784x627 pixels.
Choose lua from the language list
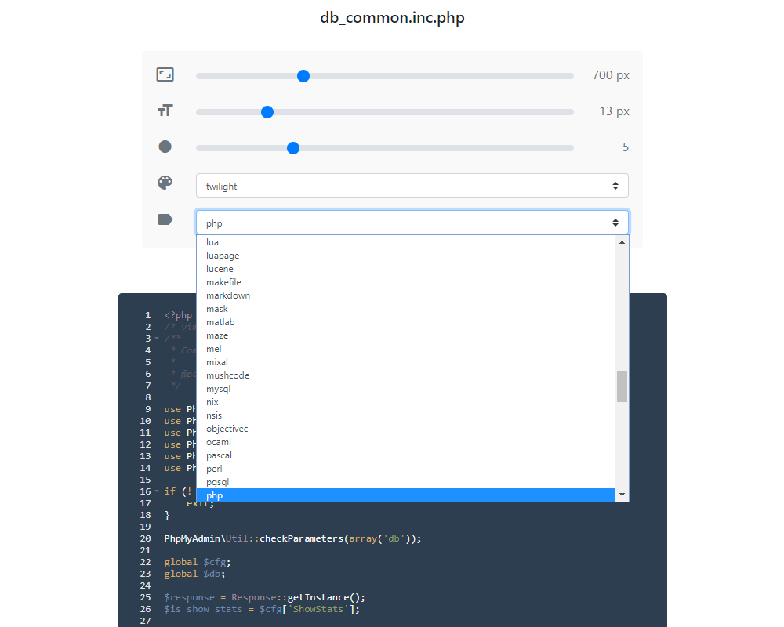pos(212,242)
